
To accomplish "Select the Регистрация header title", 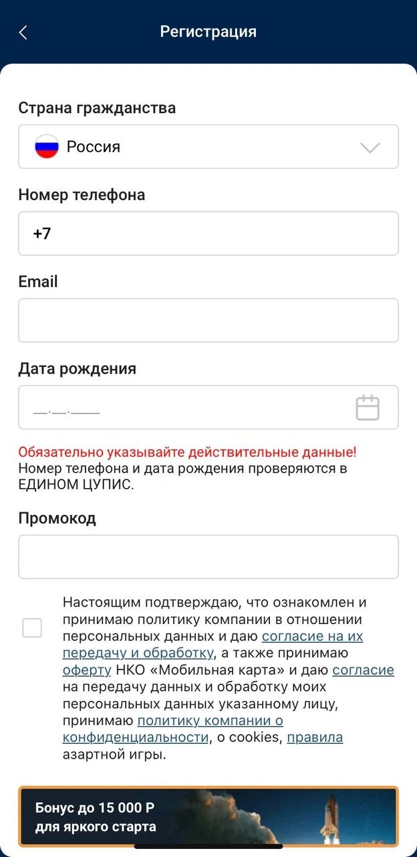I will coord(208,31).
